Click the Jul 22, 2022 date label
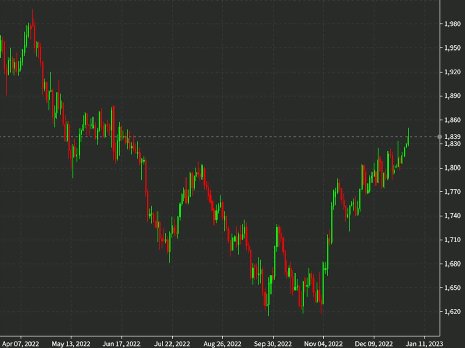The width and height of the screenshot is (465, 348). [x=174, y=343]
